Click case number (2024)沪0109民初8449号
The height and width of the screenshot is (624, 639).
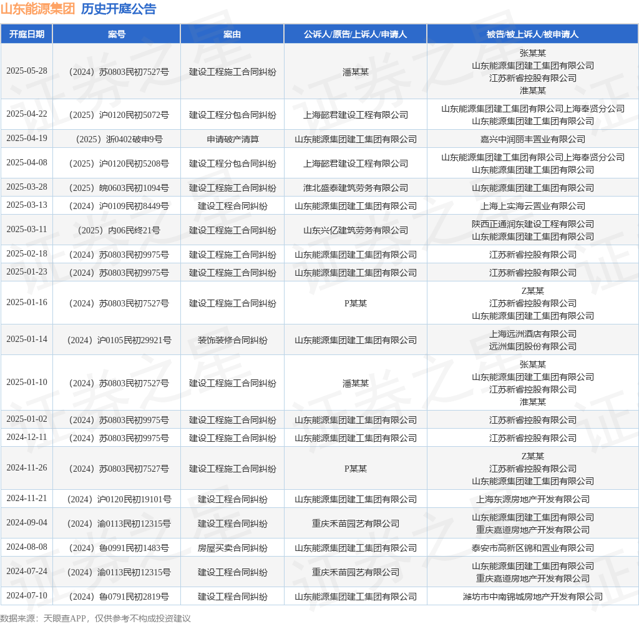119,207
